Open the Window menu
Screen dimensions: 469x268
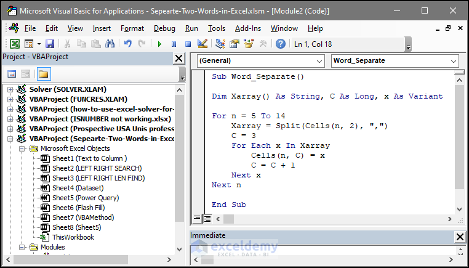tap(284, 28)
